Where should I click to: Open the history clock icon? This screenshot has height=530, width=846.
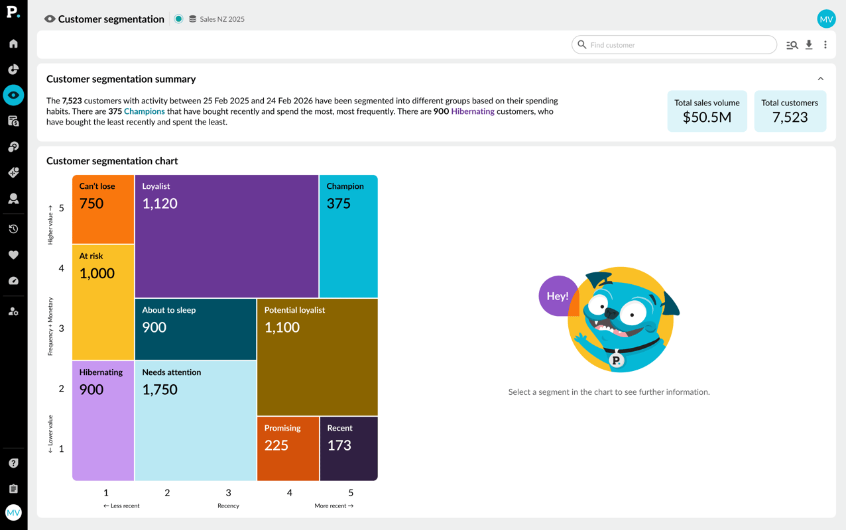point(13,229)
